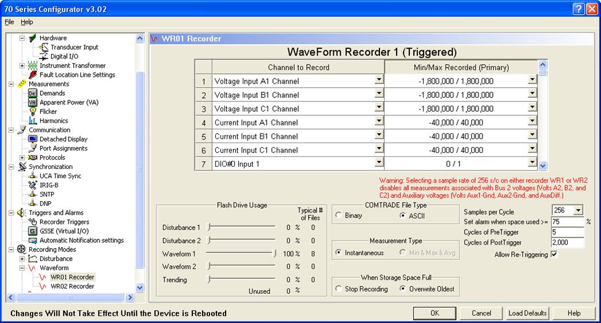Click tree panel scroll down arrow
The image size is (601, 323).
[x=140, y=287]
